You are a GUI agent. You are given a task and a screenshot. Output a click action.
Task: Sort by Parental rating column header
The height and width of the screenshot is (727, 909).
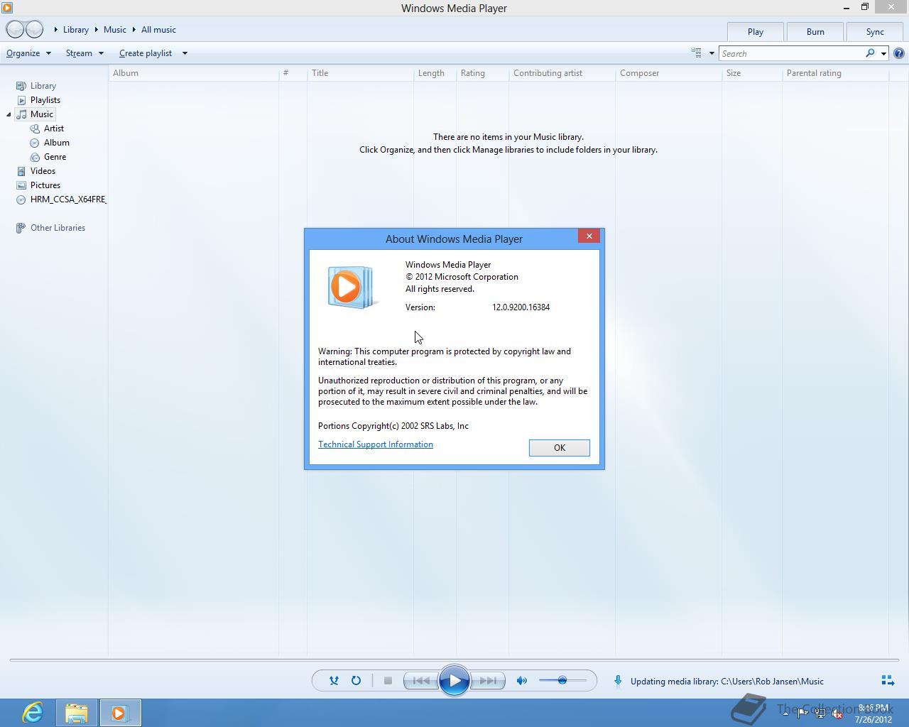point(835,73)
